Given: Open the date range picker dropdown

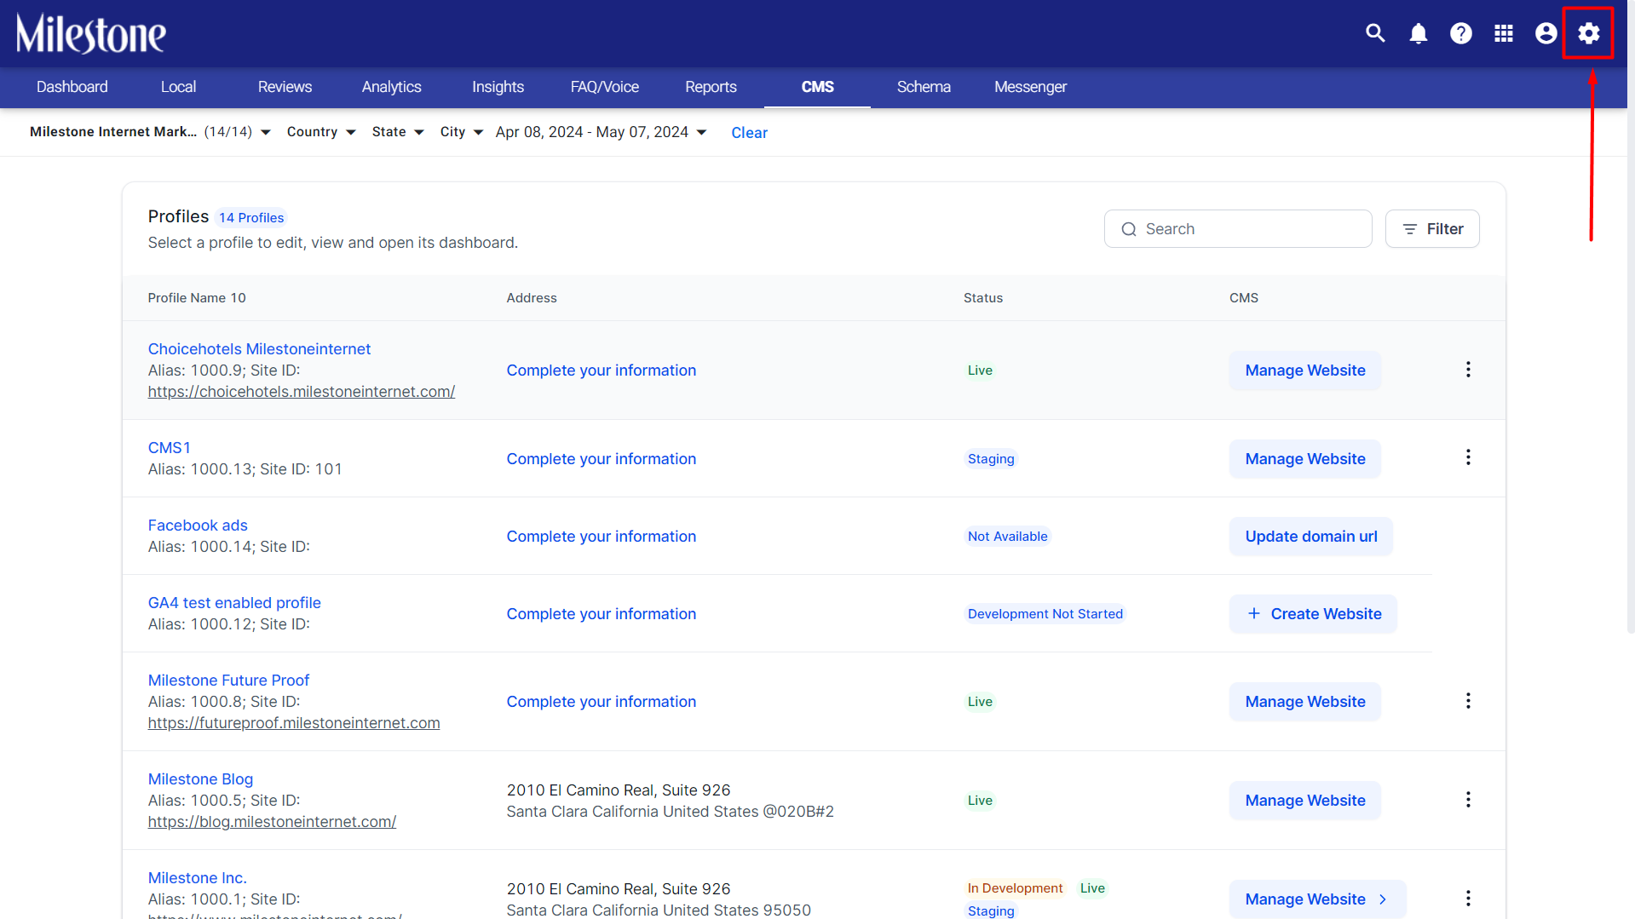Looking at the screenshot, I should pos(602,132).
